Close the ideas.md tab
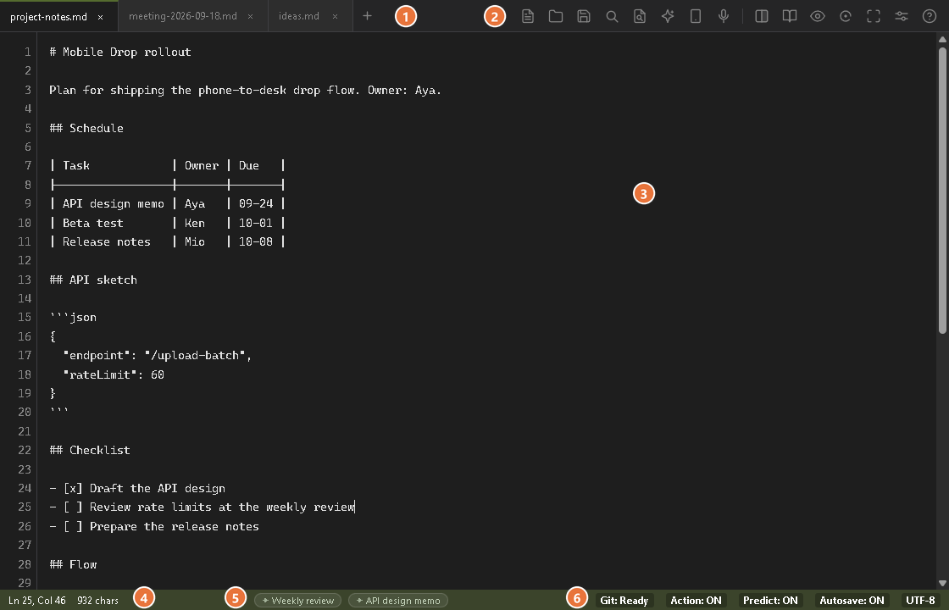This screenshot has width=949, height=610. [335, 17]
